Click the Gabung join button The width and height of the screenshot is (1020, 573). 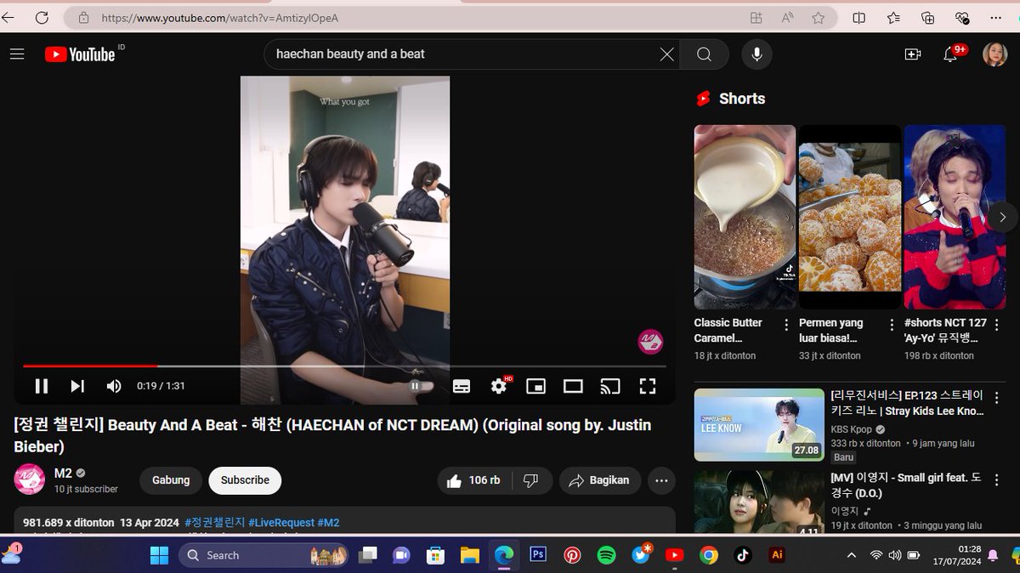(x=171, y=480)
